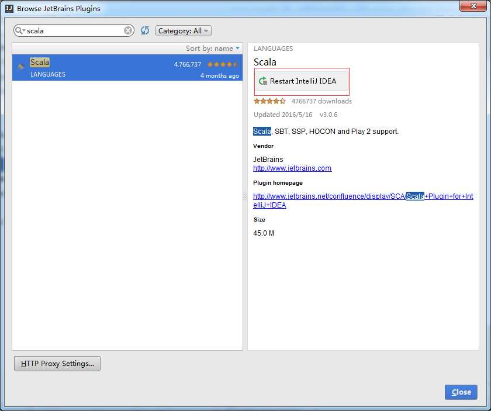Click the 'Updated 2016/5/16' text
Viewport: 491px width, 411px height.
coord(283,115)
